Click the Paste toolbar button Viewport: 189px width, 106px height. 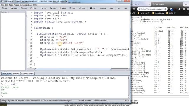point(63,9)
